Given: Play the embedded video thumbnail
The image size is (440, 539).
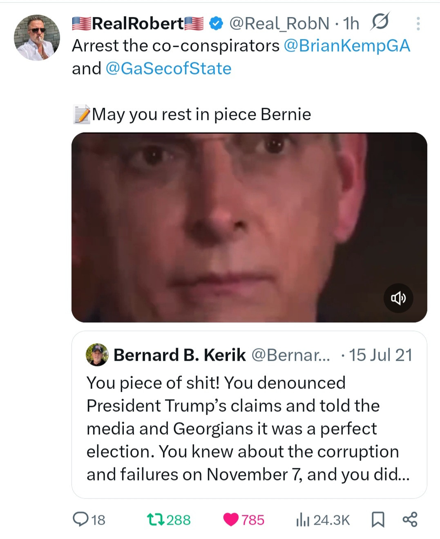Looking at the screenshot, I should [249, 227].
